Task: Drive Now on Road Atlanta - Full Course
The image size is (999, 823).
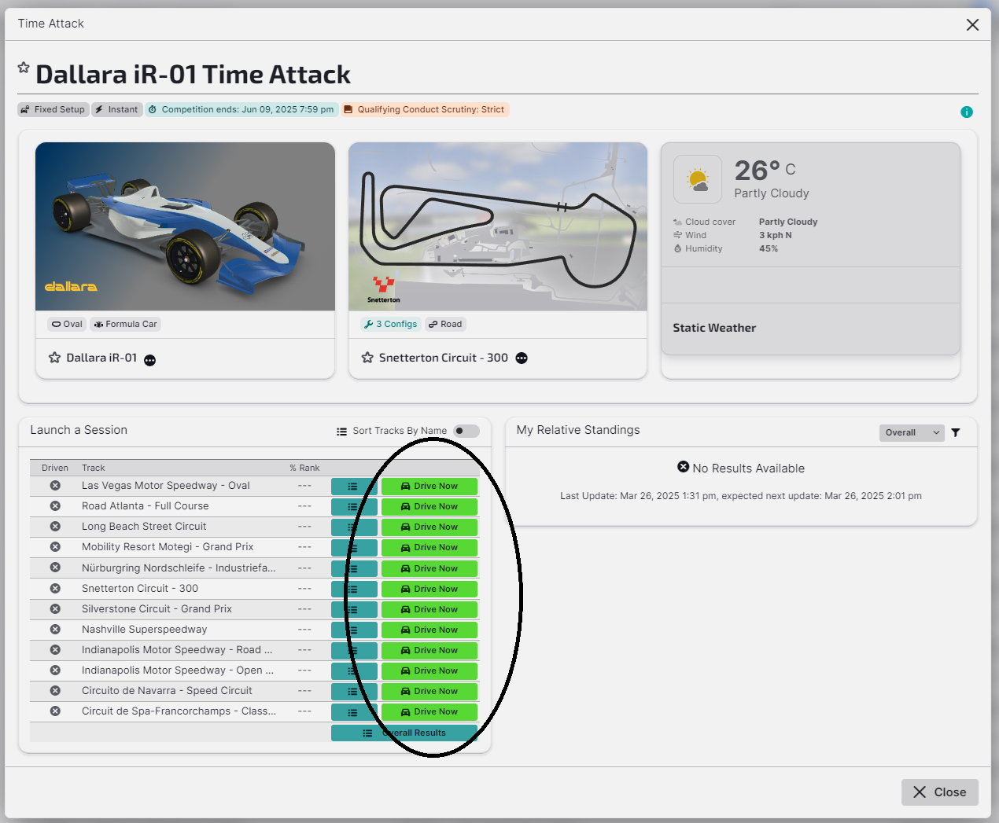Action: pos(429,507)
